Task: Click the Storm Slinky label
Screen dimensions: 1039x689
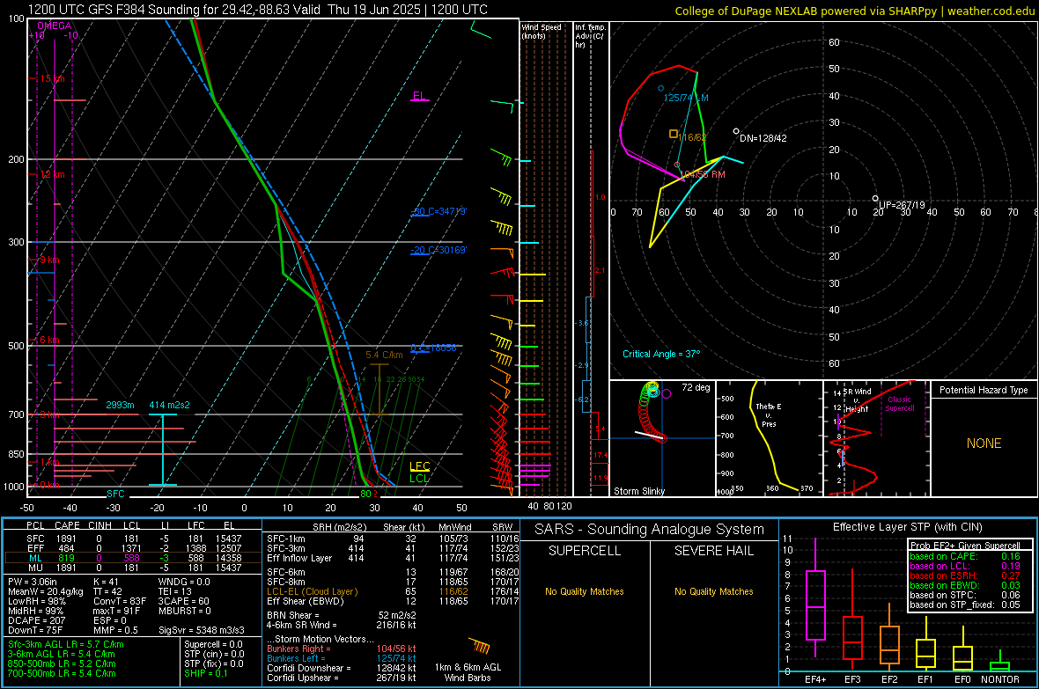Action: pyautogui.click(x=638, y=491)
